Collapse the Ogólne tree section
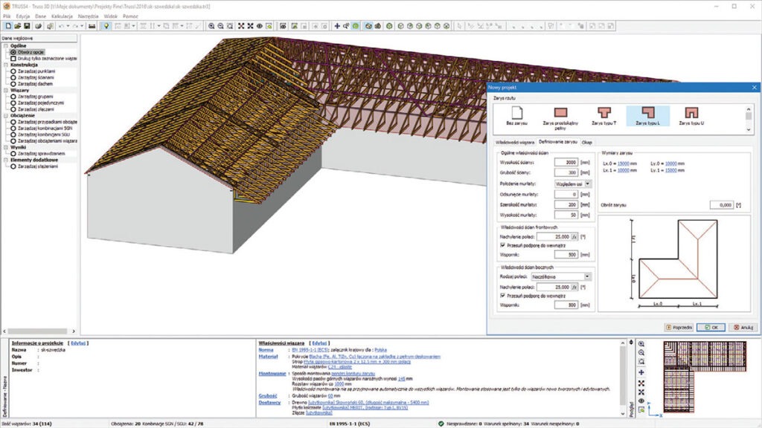 click(6, 45)
